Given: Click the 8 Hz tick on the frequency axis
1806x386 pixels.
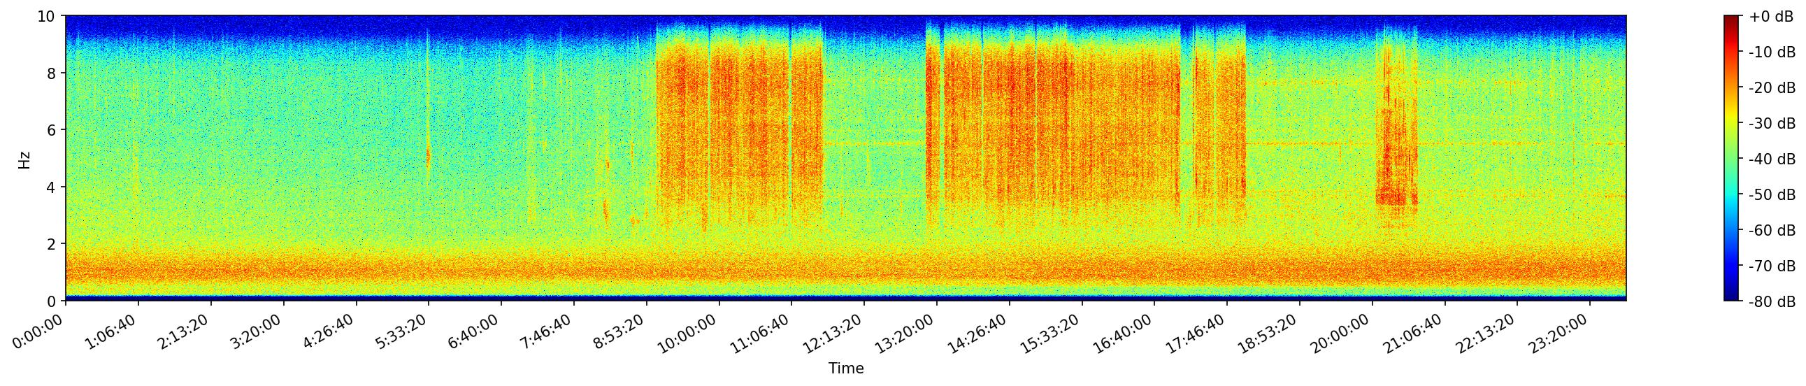Looking at the screenshot, I should (x=52, y=73).
